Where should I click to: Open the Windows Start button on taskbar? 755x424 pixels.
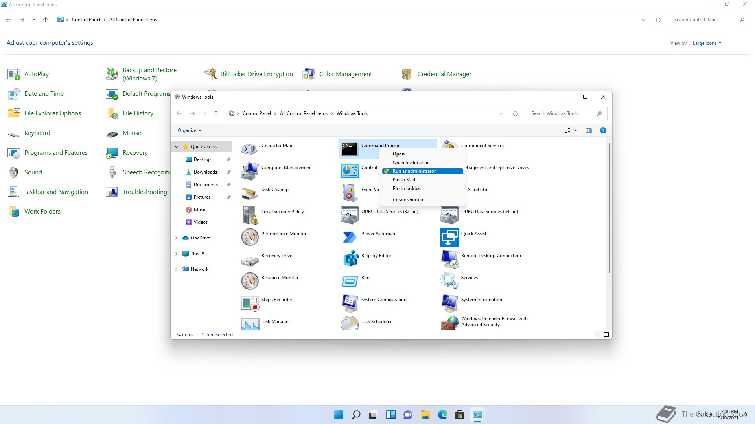[339, 415]
